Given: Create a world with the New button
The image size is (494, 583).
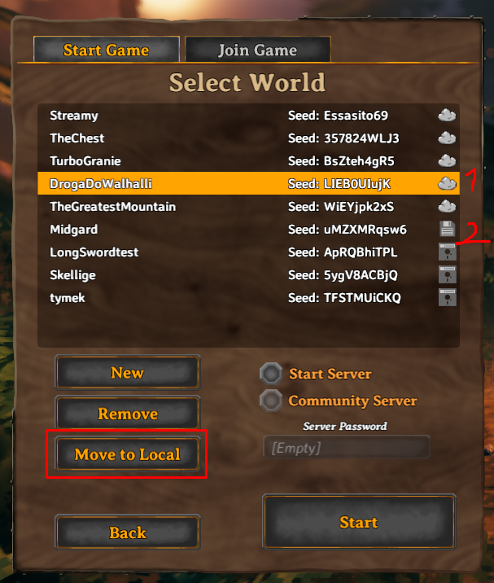Looking at the screenshot, I should tap(128, 373).
